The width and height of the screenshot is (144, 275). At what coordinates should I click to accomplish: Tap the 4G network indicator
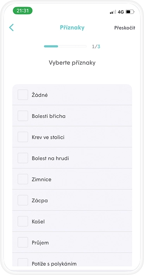click(121, 12)
